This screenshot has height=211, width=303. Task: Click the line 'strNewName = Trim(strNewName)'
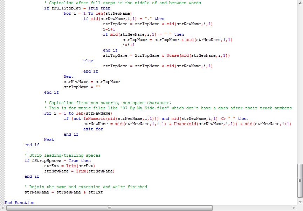(80, 171)
